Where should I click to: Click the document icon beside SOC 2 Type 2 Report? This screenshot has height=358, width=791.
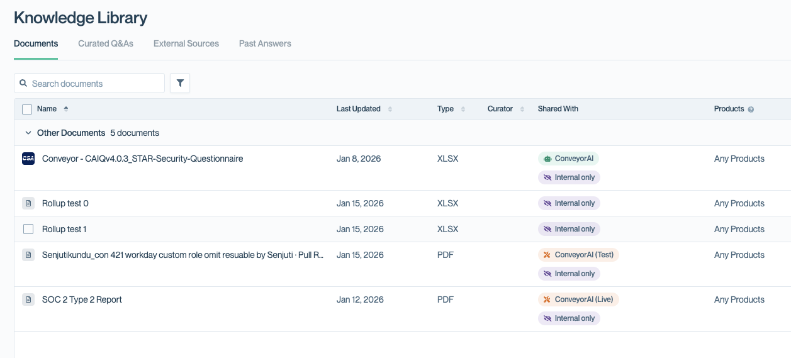click(x=28, y=299)
